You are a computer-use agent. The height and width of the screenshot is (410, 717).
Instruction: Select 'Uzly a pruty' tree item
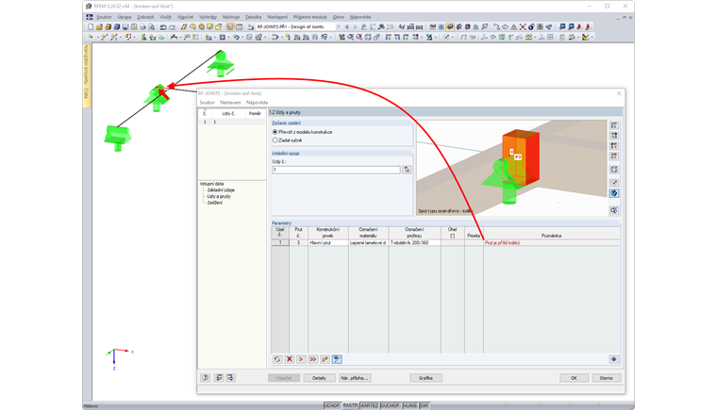tap(219, 197)
